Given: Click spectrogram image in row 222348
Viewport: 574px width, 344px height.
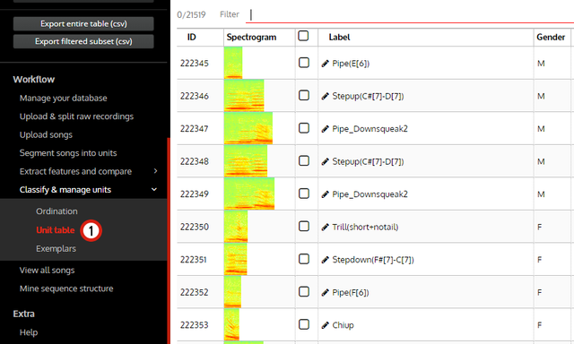Looking at the screenshot, I should [246, 161].
